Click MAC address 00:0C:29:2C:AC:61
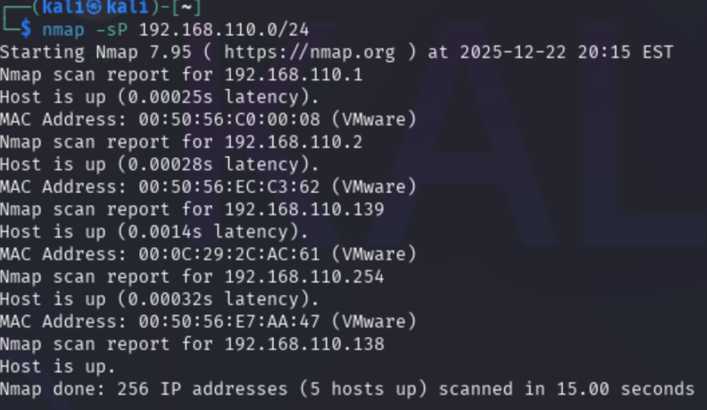Image resolution: width=707 pixels, height=410 pixels. pos(229,254)
